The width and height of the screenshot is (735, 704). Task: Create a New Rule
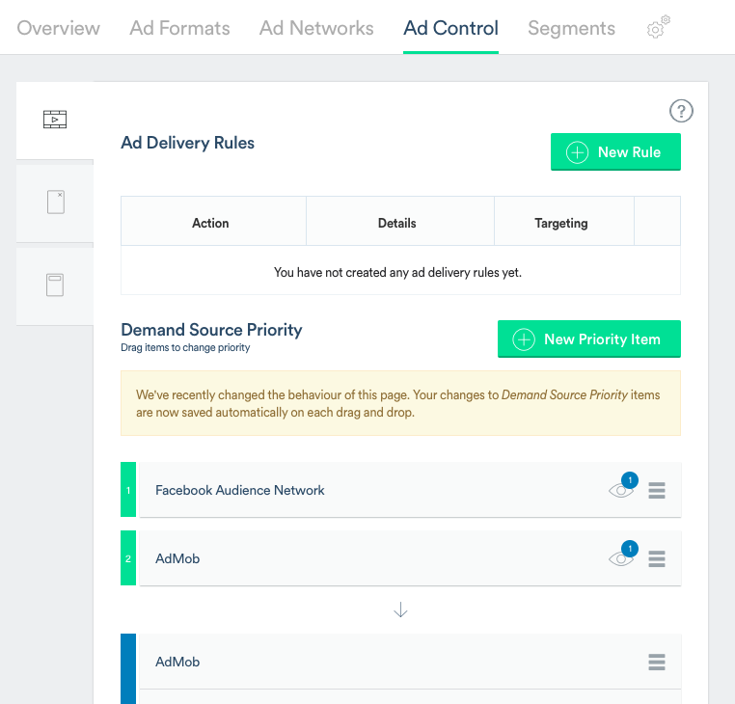click(x=615, y=152)
